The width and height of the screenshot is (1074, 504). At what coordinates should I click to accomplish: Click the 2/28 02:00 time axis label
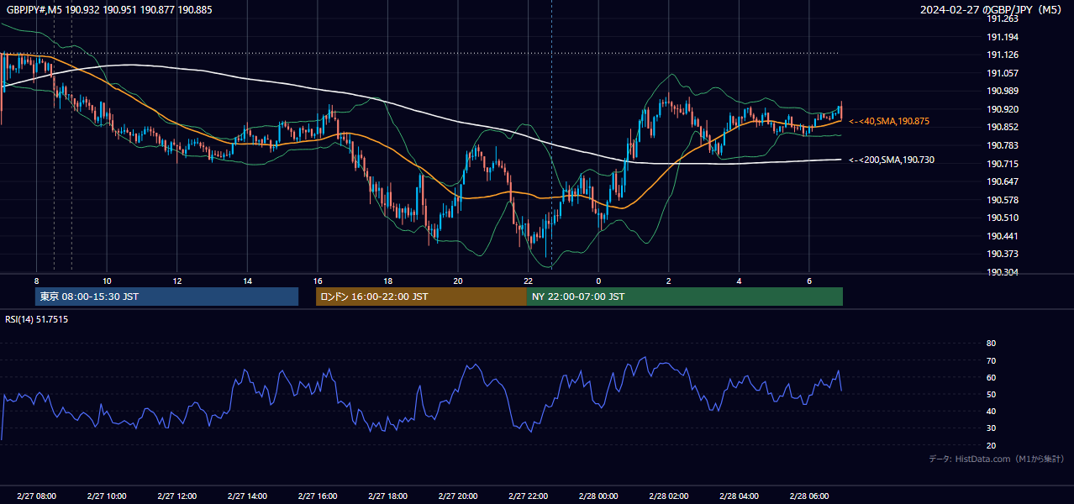pyautogui.click(x=668, y=496)
